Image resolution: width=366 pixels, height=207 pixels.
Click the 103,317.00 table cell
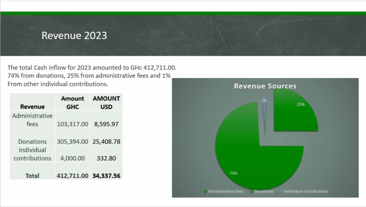72,124
